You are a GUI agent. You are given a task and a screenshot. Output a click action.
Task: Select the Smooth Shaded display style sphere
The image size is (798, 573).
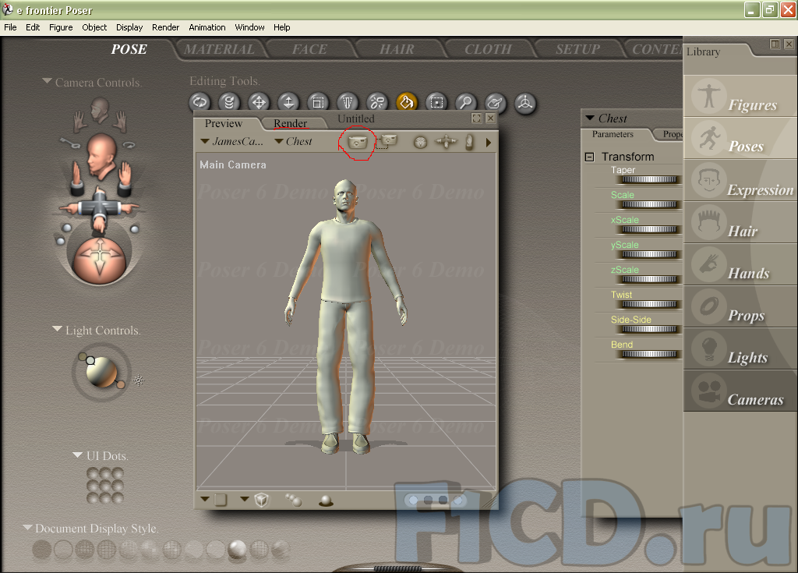click(x=237, y=550)
